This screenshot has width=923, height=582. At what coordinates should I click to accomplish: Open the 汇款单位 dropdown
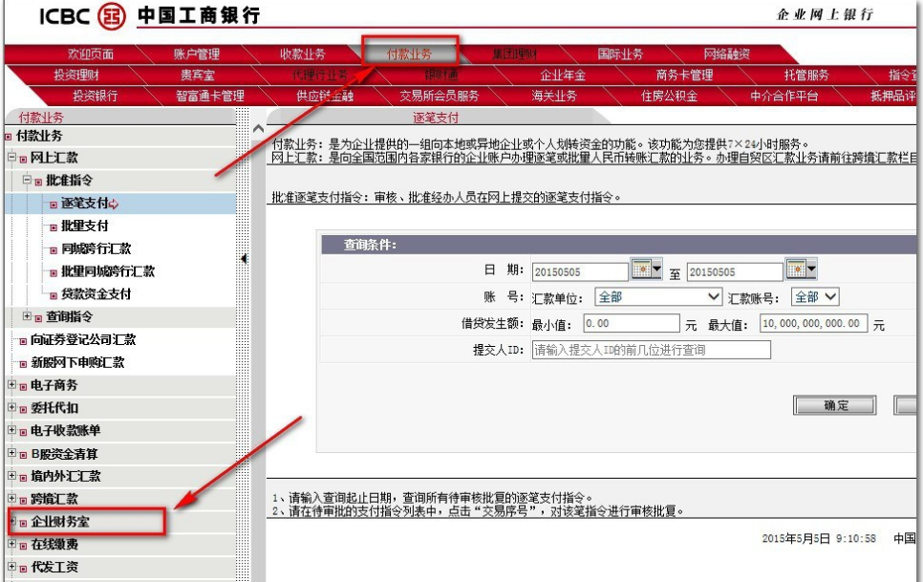pyautogui.click(x=658, y=296)
